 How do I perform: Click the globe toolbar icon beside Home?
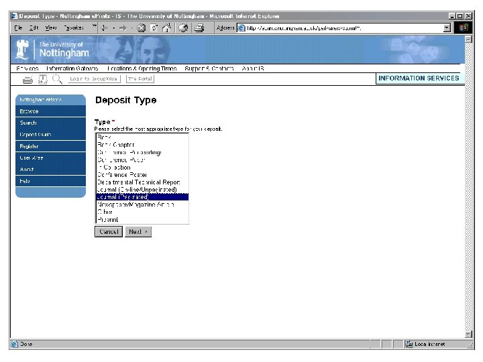tap(183, 28)
